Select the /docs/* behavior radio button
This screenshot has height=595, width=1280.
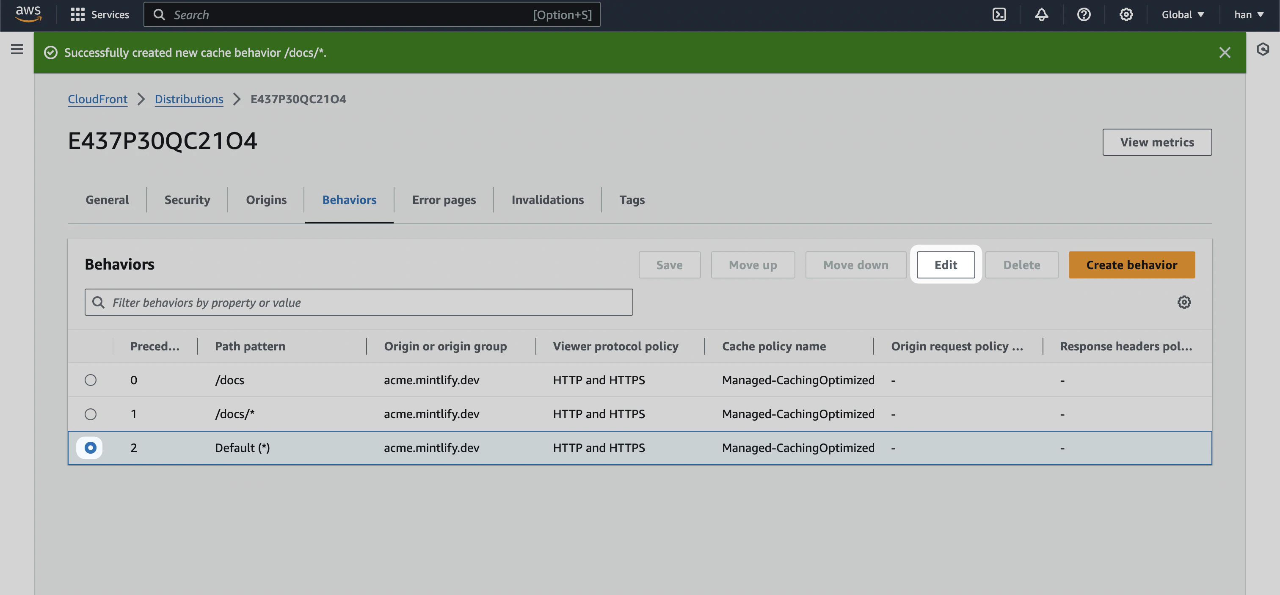click(x=91, y=414)
